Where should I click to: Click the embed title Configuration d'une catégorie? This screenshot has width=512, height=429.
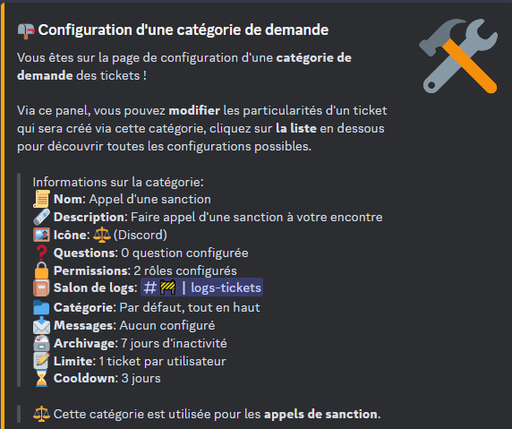tap(183, 30)
